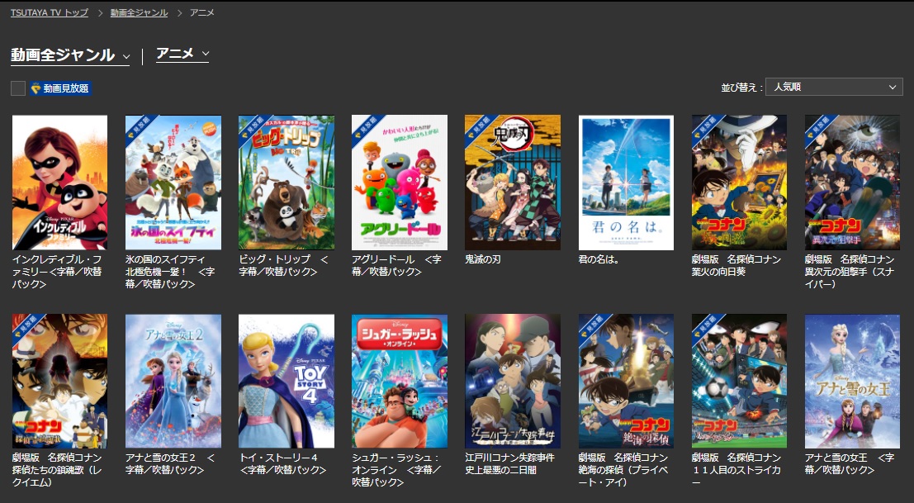This screenshot has height=503, width=914.
Task: Open the 探偵たちの鎮魂歌 Conan poster
Action: 59,382
